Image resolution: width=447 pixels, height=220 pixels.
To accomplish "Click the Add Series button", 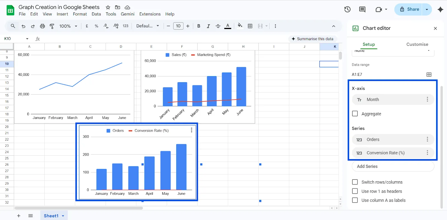I will pos(393,166).
